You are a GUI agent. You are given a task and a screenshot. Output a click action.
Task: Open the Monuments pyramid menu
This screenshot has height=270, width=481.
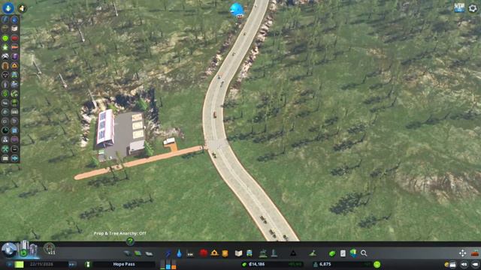point(293,253)
